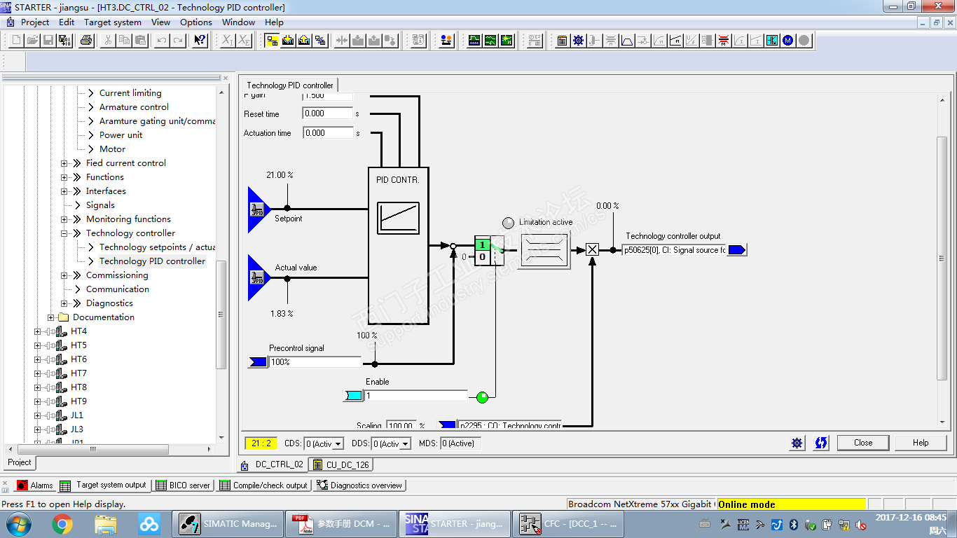Click the Limitation active indicator lamp

[509, 223]
